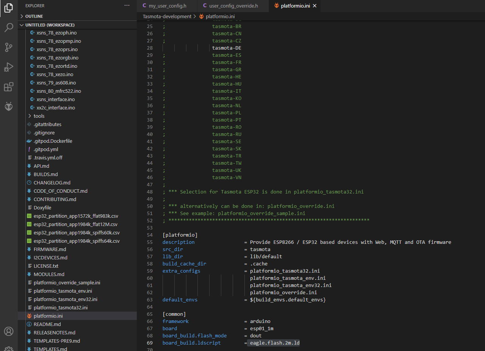485x351 pixels.
Task: Open platformio_tasmota_env32.ini in explorer
Action: [x=66, y=299]
